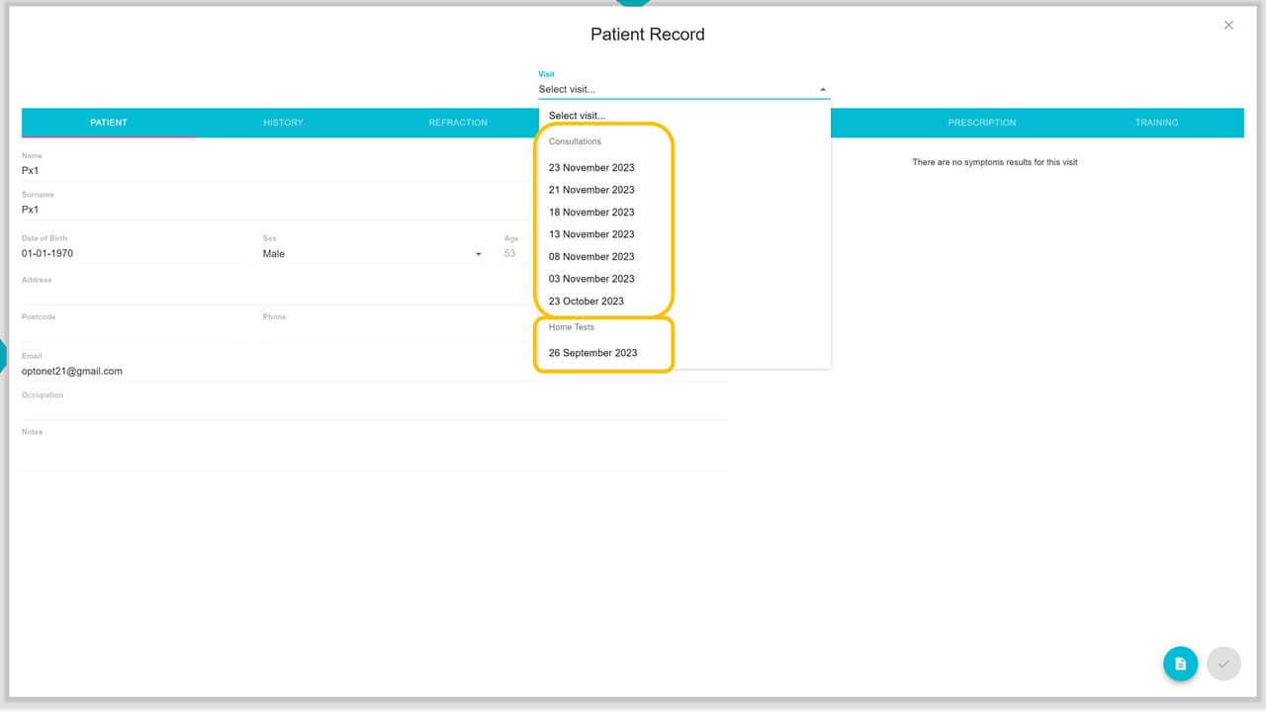The width and height of the screenshot is (1266, 712).
Task: Select the 23 November 2023 consultation
Action: tap(591, 168)
